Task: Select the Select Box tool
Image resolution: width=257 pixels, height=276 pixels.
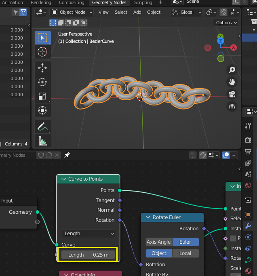Action: [42, 38]
